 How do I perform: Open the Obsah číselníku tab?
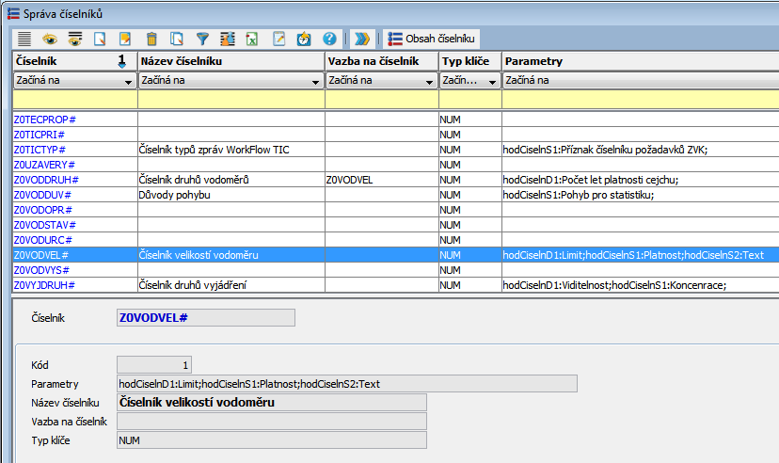(x=433, y=39)
